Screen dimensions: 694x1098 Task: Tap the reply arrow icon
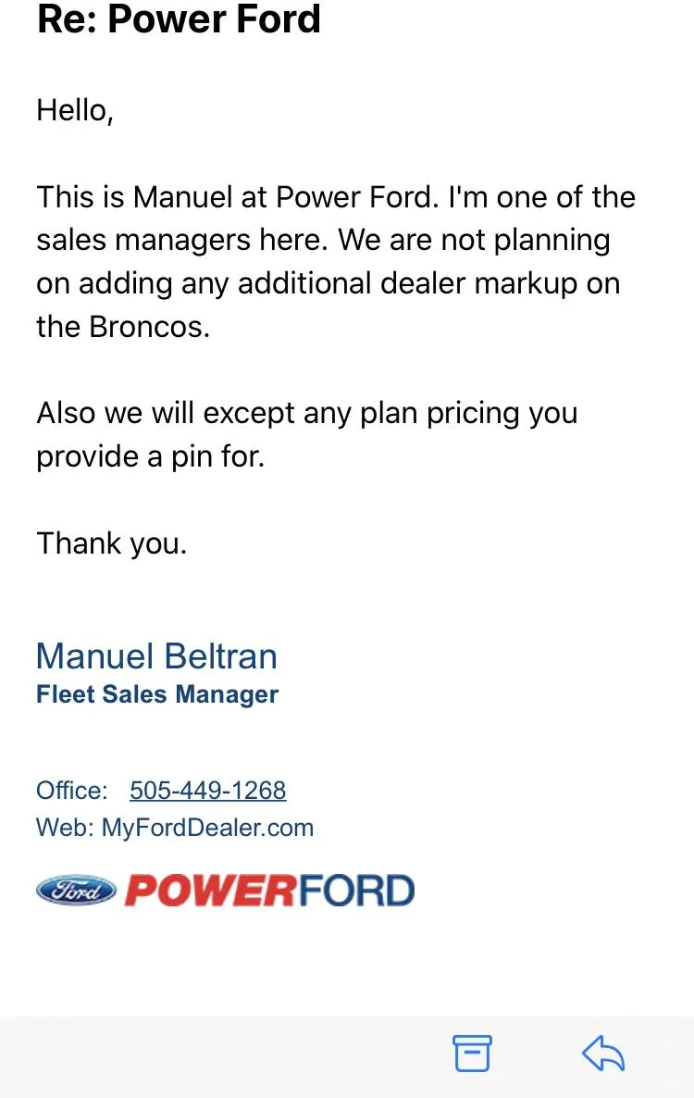[603, 1054]
